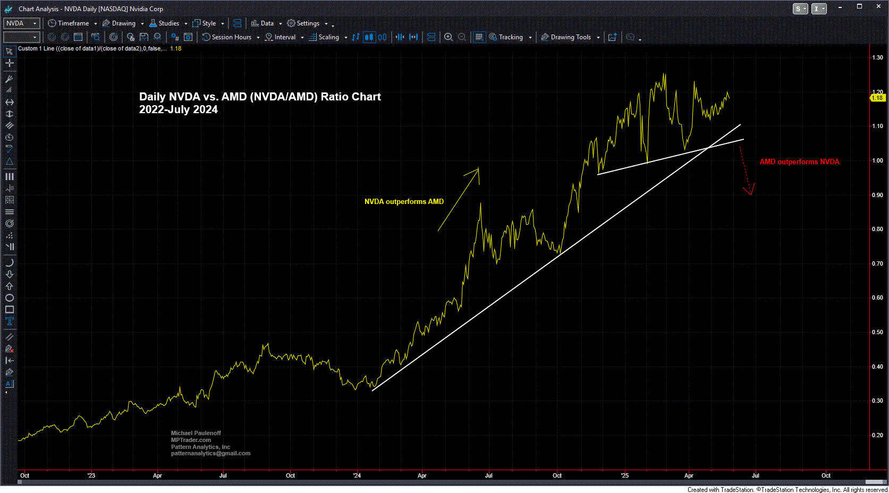Viewport: 889px width, 493px height.
Task: Expand the Interval dropdown arrow
Action: 302,37
